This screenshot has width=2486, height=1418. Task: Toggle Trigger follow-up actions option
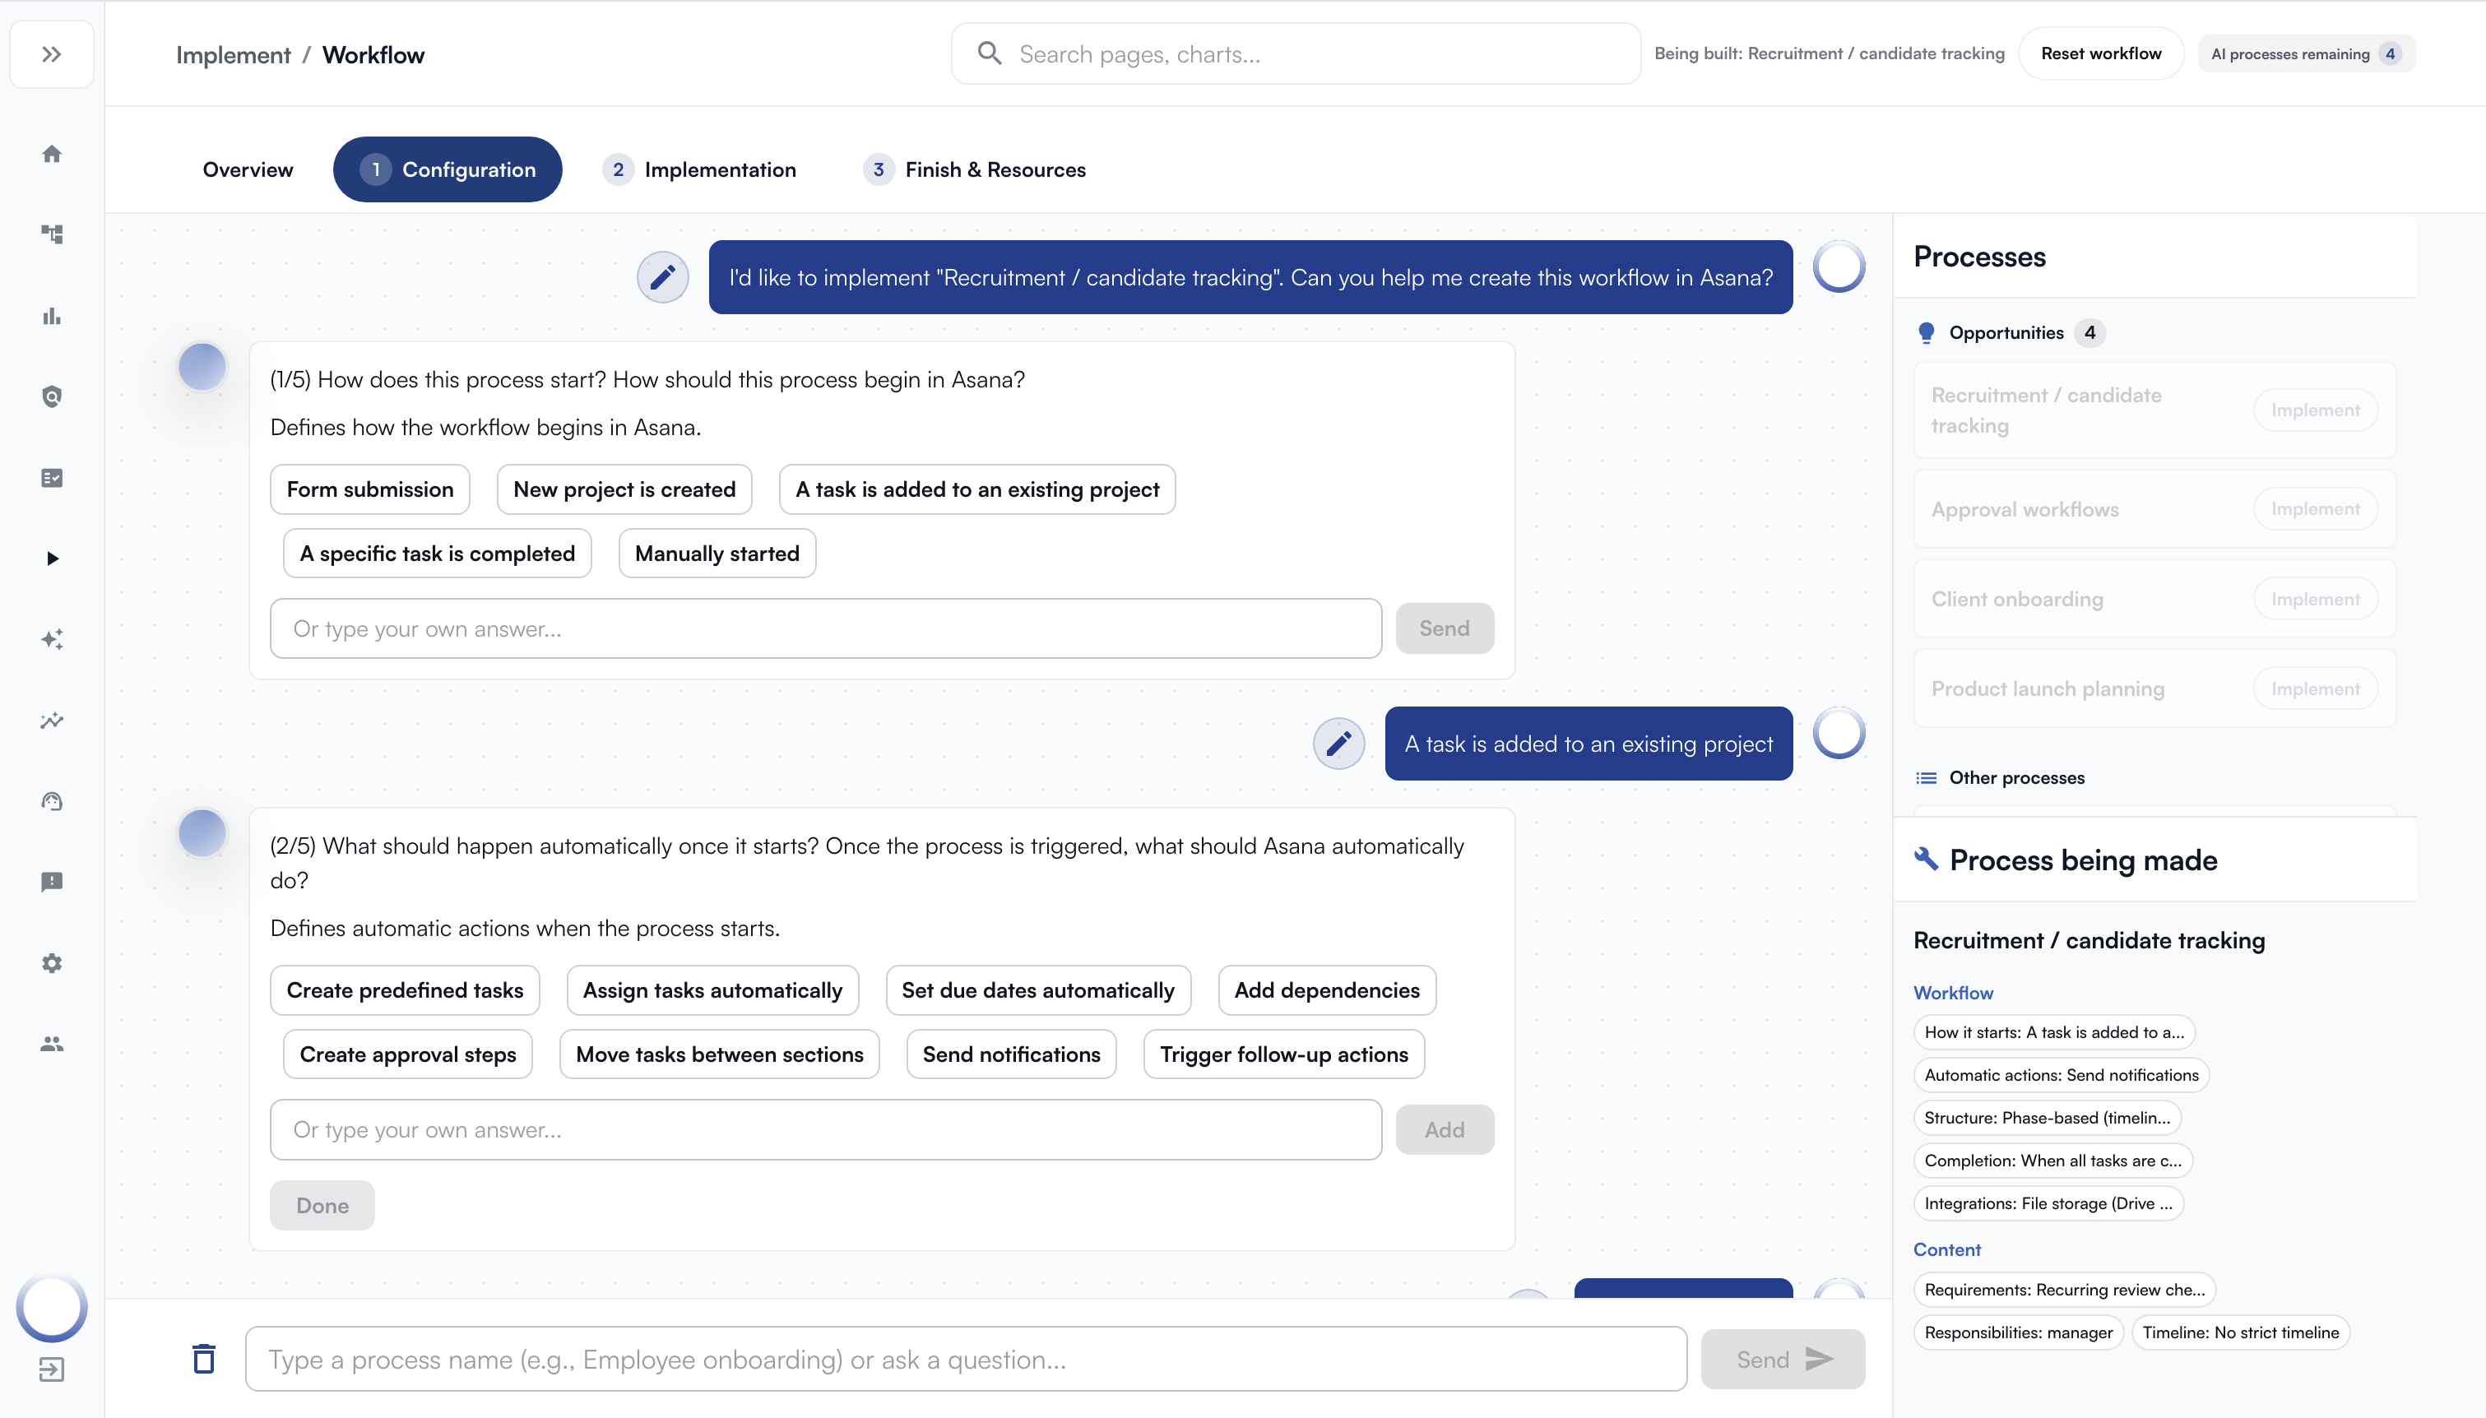(x=1283, y=1054)
